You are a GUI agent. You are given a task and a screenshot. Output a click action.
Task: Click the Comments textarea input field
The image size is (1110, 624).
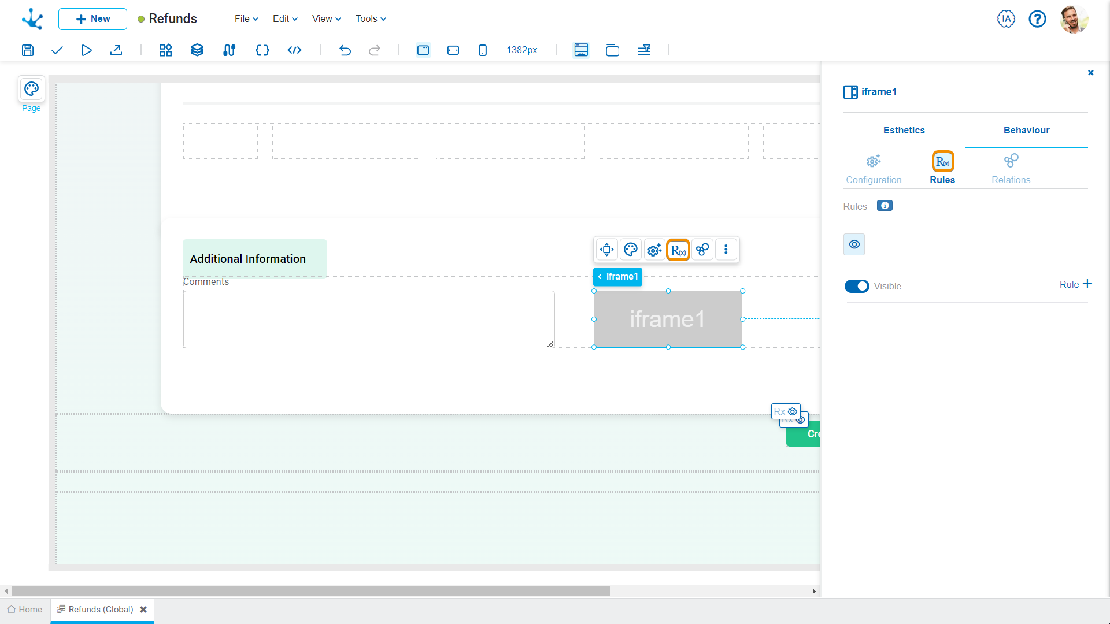click(369, 320)
